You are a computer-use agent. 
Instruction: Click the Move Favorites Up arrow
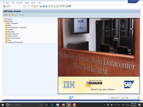coord(23,15)
